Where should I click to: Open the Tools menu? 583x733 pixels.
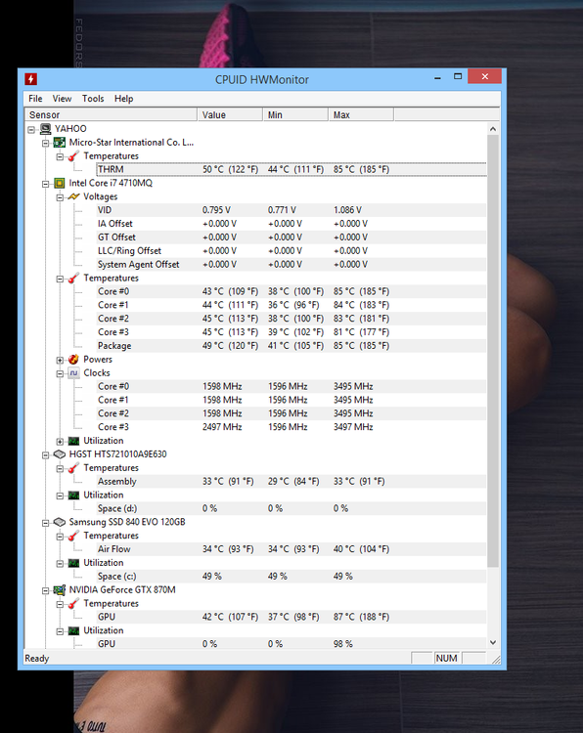coord(93,99)
